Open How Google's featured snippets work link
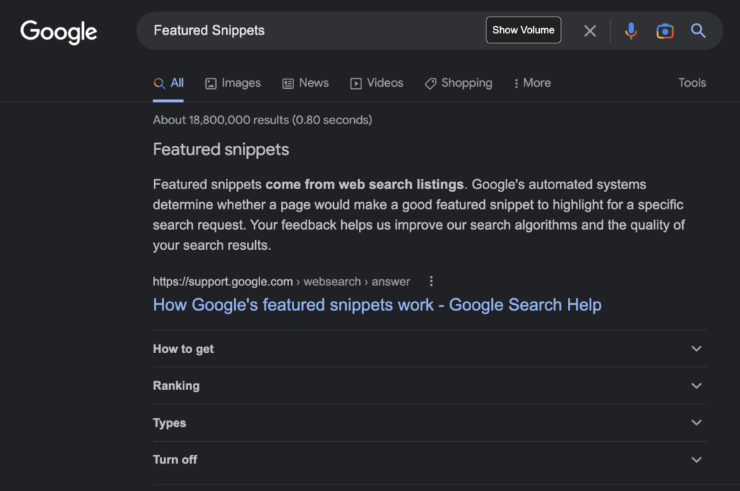740x491 pixels. (x=377, y=305)
